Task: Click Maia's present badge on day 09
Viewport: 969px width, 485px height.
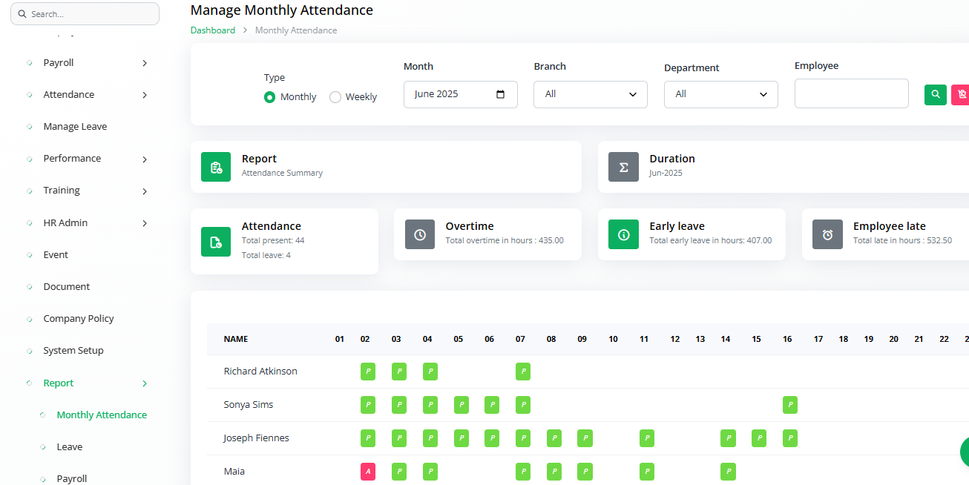Action: 585,472
